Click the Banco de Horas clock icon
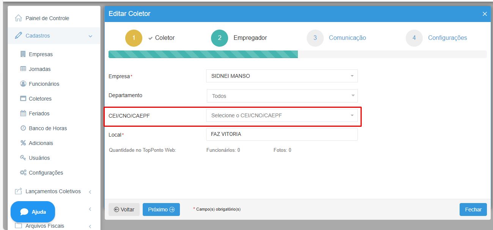493x230 pixels. (x=23, y=128)
